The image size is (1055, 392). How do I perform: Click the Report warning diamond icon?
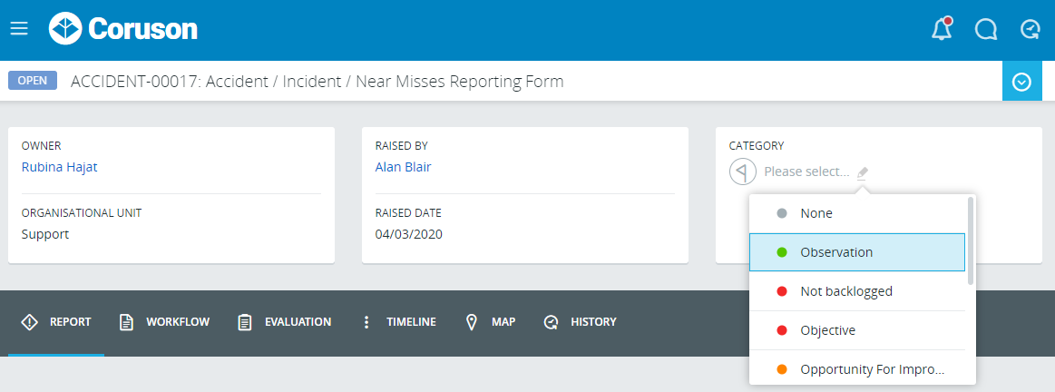coord(30,322)
